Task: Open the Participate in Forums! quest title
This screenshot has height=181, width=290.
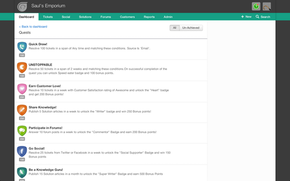Action: pos(45,128)
